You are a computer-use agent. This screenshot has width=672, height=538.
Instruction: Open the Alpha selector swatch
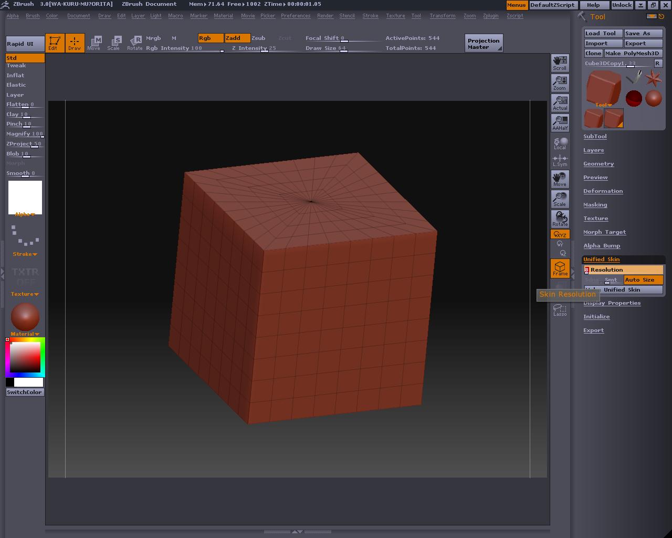point(25,199)
